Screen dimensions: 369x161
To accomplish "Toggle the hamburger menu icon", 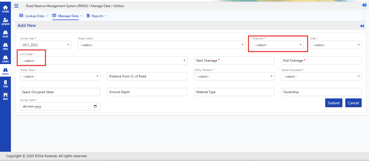I will [x=16, y=6].
